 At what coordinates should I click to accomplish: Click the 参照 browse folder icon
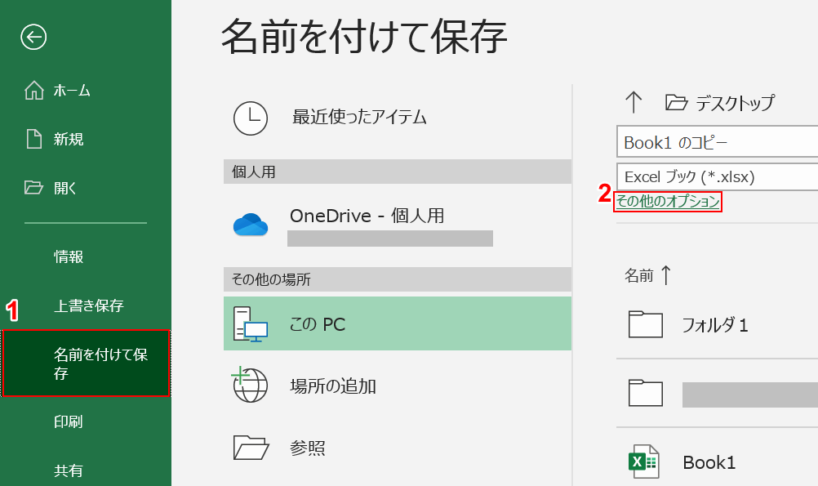pos(250,448)
